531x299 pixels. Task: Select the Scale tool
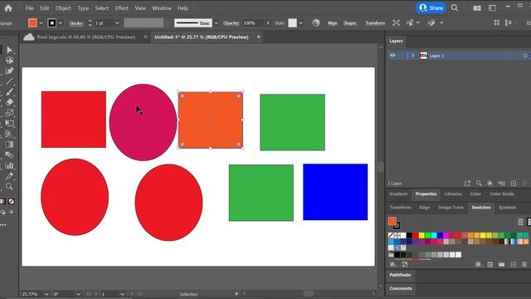click(9, 113)
